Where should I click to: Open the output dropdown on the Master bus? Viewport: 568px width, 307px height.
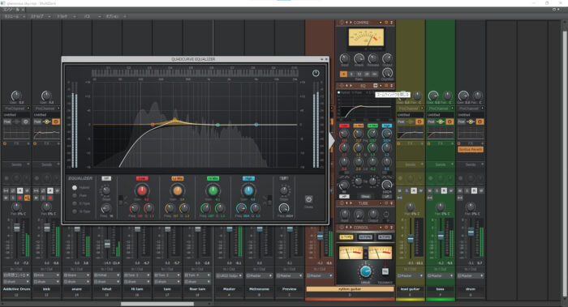click(229, 275)
